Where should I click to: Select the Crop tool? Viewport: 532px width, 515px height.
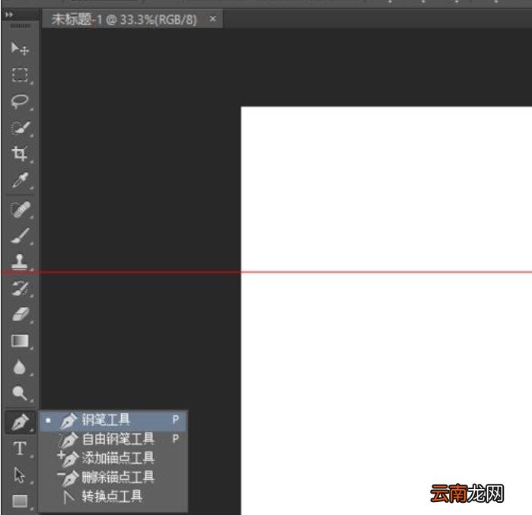(19, 154)
